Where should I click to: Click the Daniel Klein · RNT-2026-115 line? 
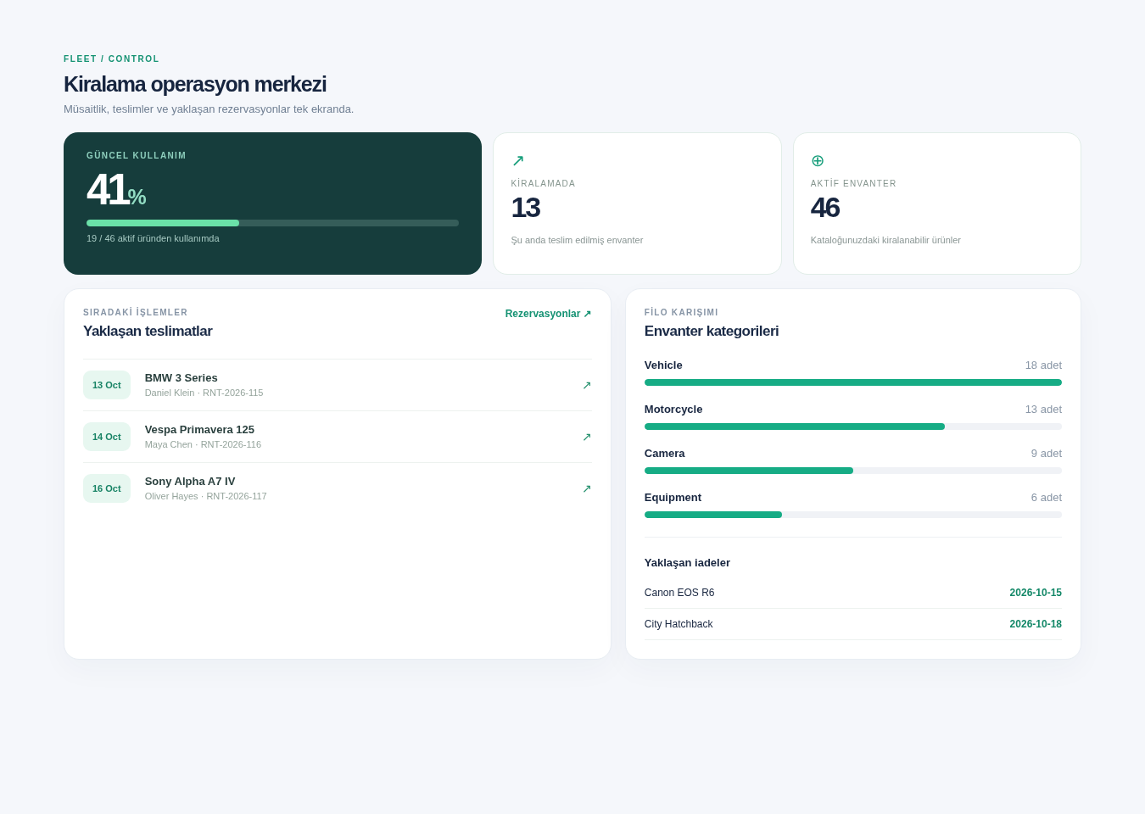pos(204,393)
